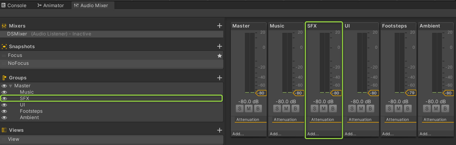
Task: Add a new view with plus icon
Action: [x=219, y=130]
